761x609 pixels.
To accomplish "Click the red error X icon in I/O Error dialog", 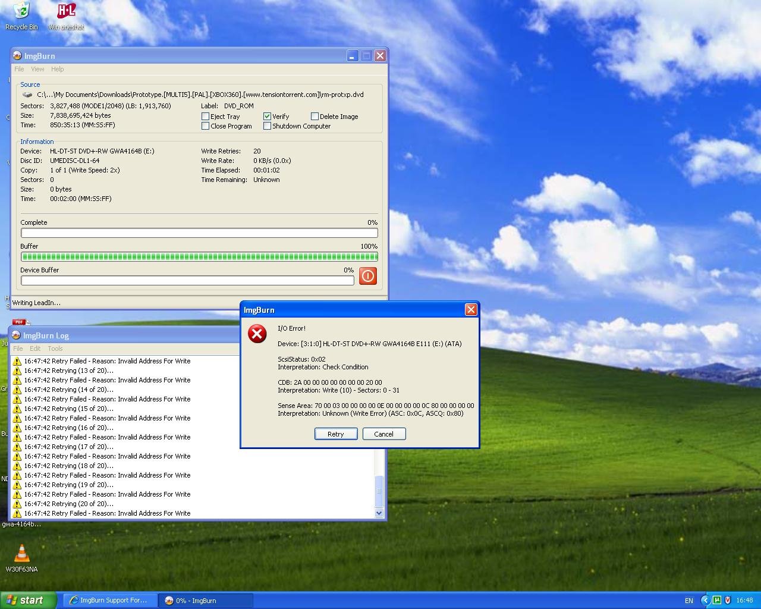I will point(257,334).
